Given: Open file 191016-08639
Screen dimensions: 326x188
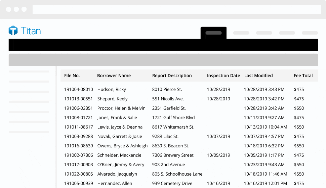Looking at the screenshot, I should (x=79, y=146).
